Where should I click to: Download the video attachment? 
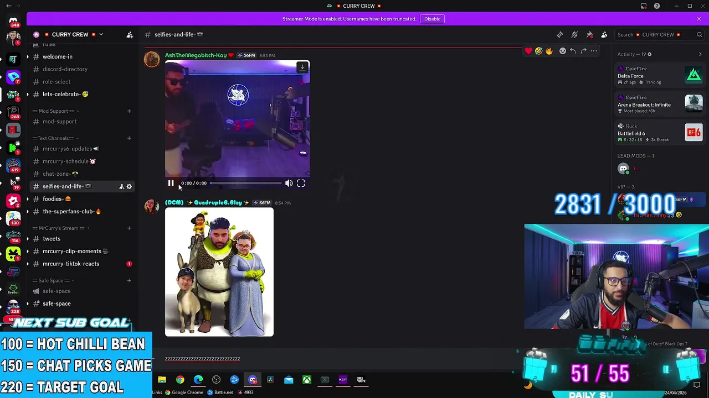click(x=302, y=67)
